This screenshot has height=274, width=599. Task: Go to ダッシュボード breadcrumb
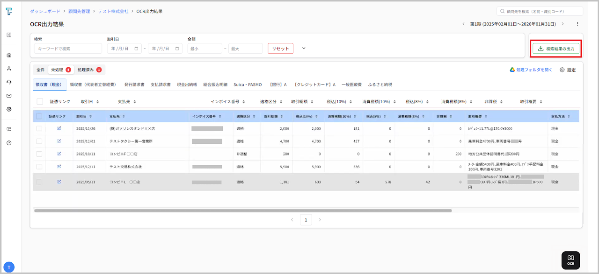tap(44, 11)
